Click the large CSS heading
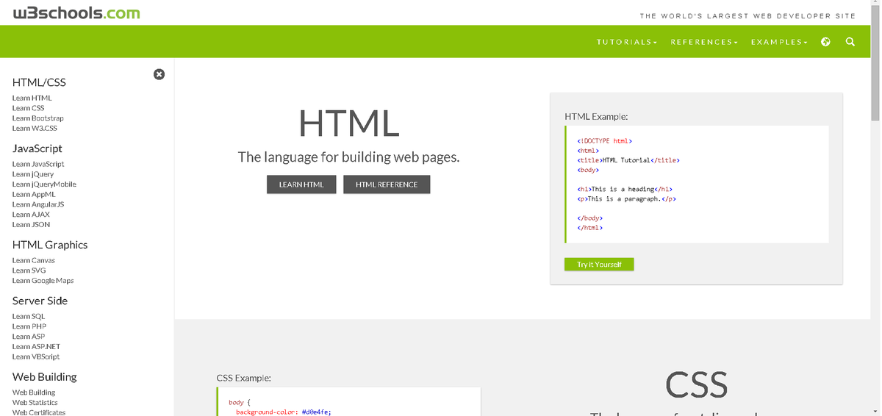The height and width of the screenshot is (416, 882). coord(697,384)
